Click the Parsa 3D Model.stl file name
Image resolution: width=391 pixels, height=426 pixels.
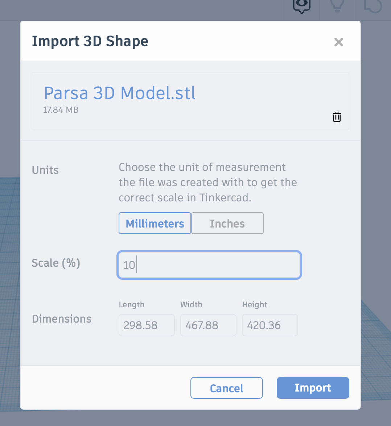click(120, 93)
